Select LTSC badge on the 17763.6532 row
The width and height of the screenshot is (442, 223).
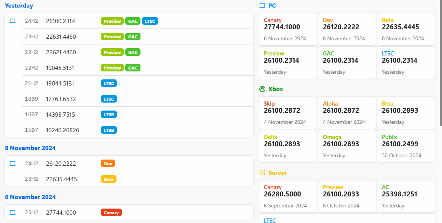(x=109, y=99)
